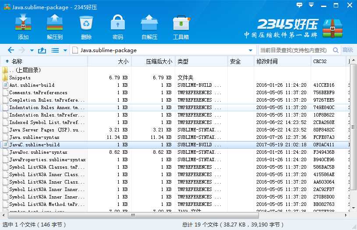
Task: Open the 密码 (Password) lock tool
Action: 118,22
